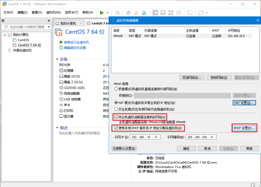Open the dropdown arrow next to power button

[107, 12]
